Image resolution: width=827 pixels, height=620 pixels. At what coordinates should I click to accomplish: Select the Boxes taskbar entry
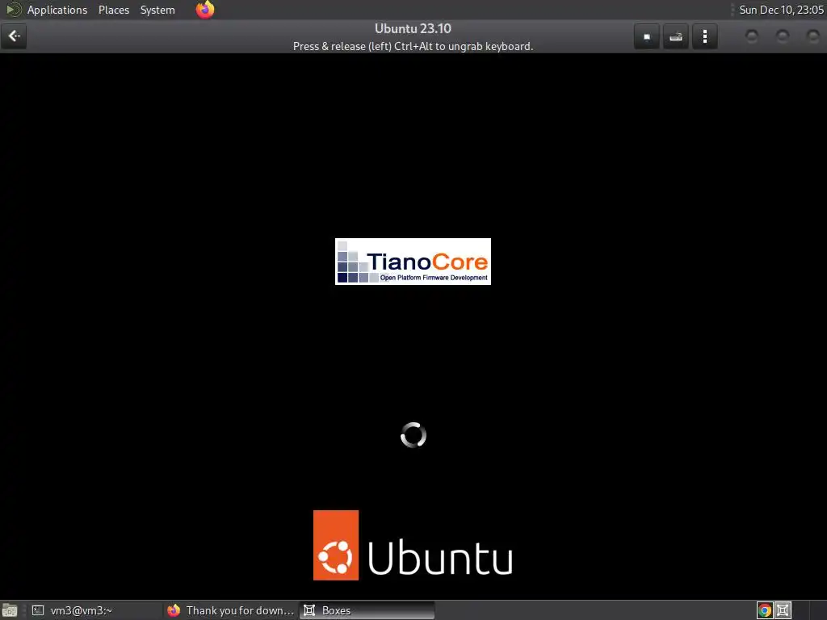coord(367,610)
